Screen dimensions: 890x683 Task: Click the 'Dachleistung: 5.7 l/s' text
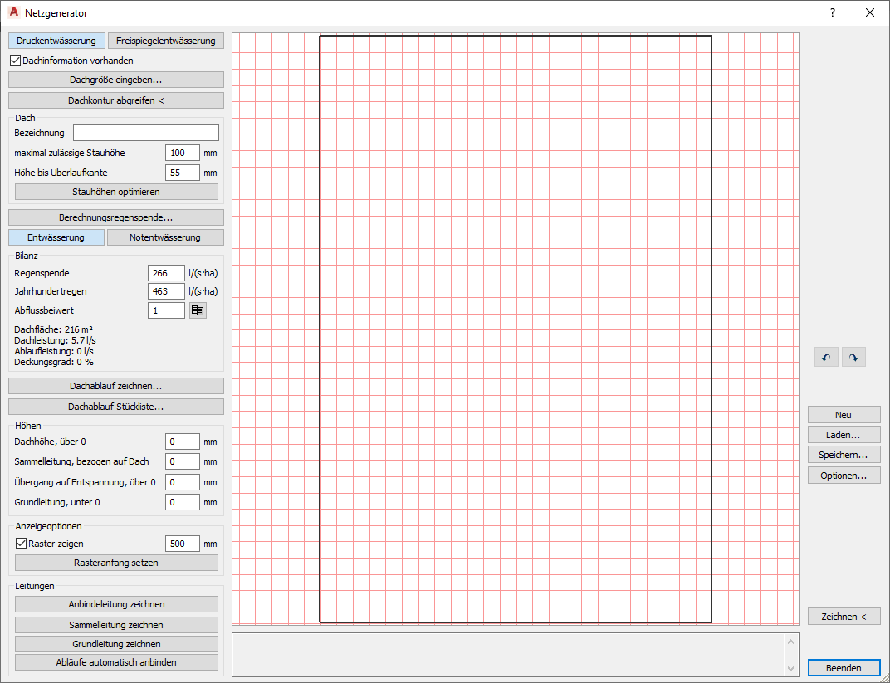55,340
